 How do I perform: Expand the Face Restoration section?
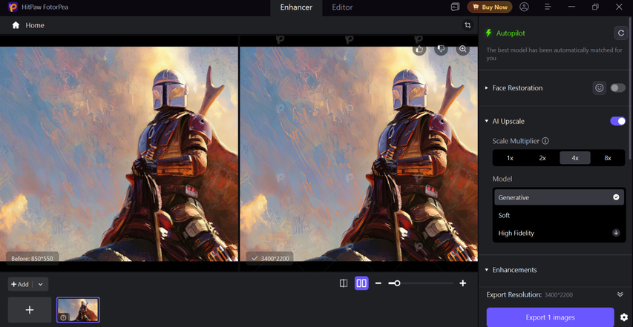pos(487,88)
